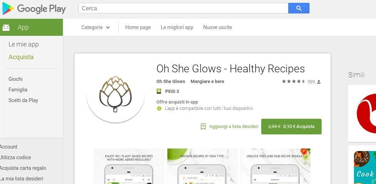Open the Oh She Glows developer link
Viewport: 376px width, 184px height.
(x=171, y=81)
